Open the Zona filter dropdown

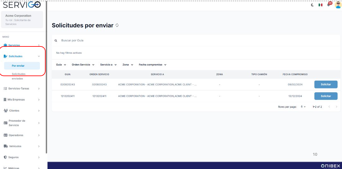click(128, 64)
